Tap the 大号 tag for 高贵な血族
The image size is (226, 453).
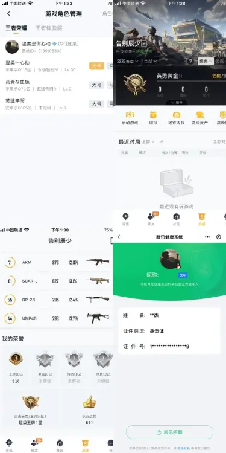[96, 85]
